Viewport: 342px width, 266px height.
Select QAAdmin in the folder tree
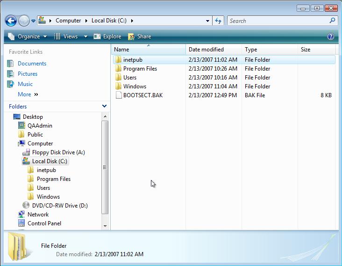(x=40, y=126)
